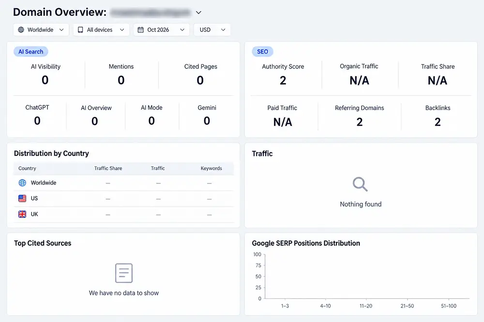The image size is (484, 322).
Task: Click the AI Mode value 0
Action: pyautogui.click(x=151, y=121)
